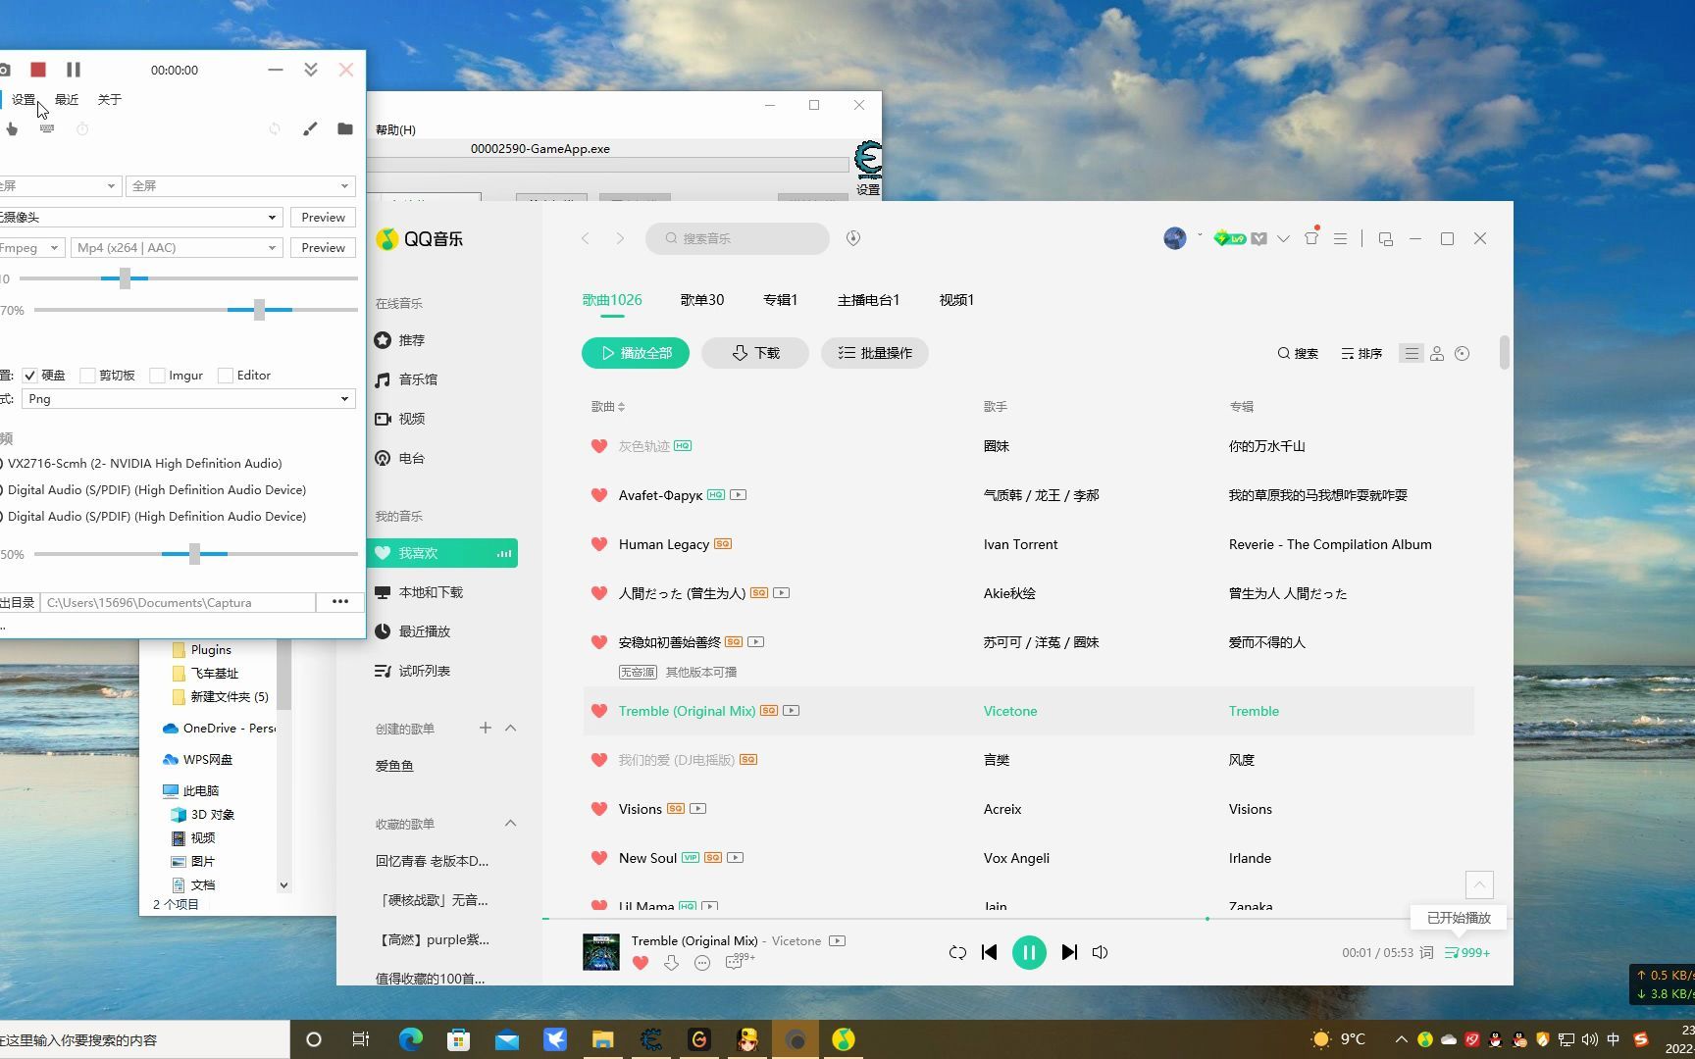The height and width of the screenshot is (1059, 1695).
Task: Go back with left arrow in QQ音乐
Action: 586,238
